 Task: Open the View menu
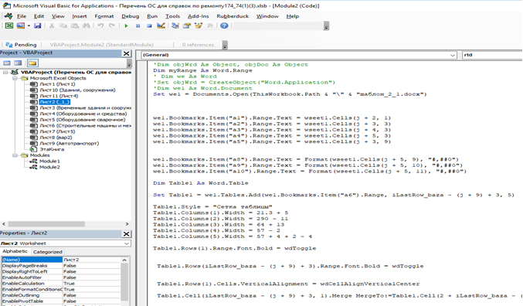tap(58, 16)
